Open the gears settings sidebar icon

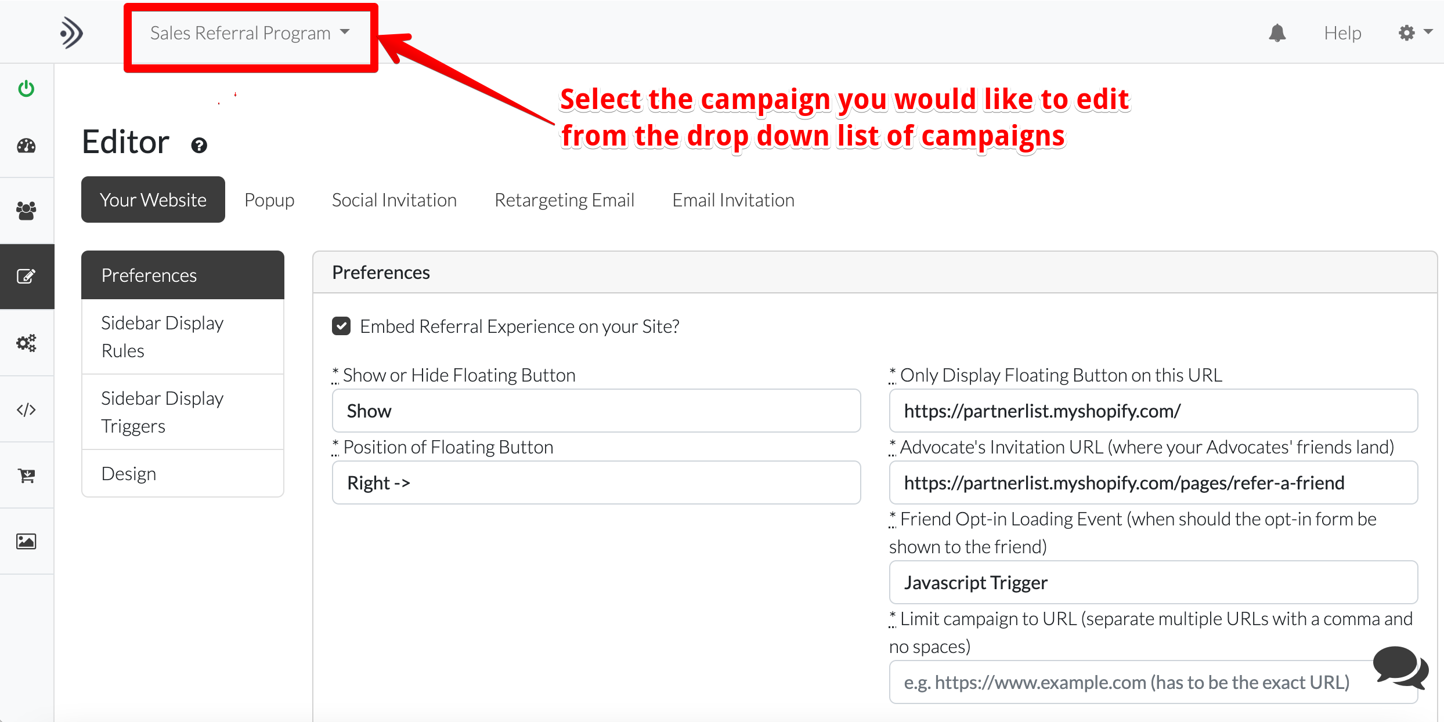[x=26, y=343]
